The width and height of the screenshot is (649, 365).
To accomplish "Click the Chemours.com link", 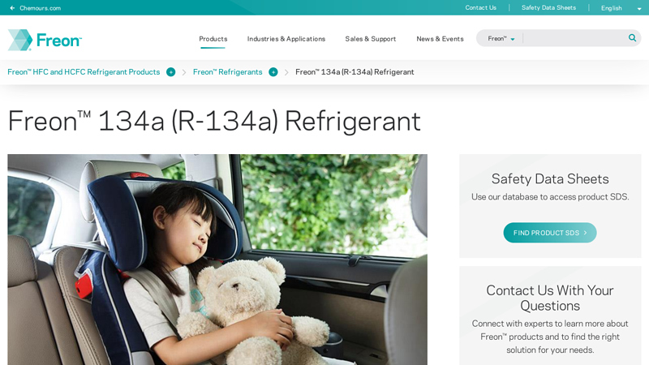I will pos(40,8).
